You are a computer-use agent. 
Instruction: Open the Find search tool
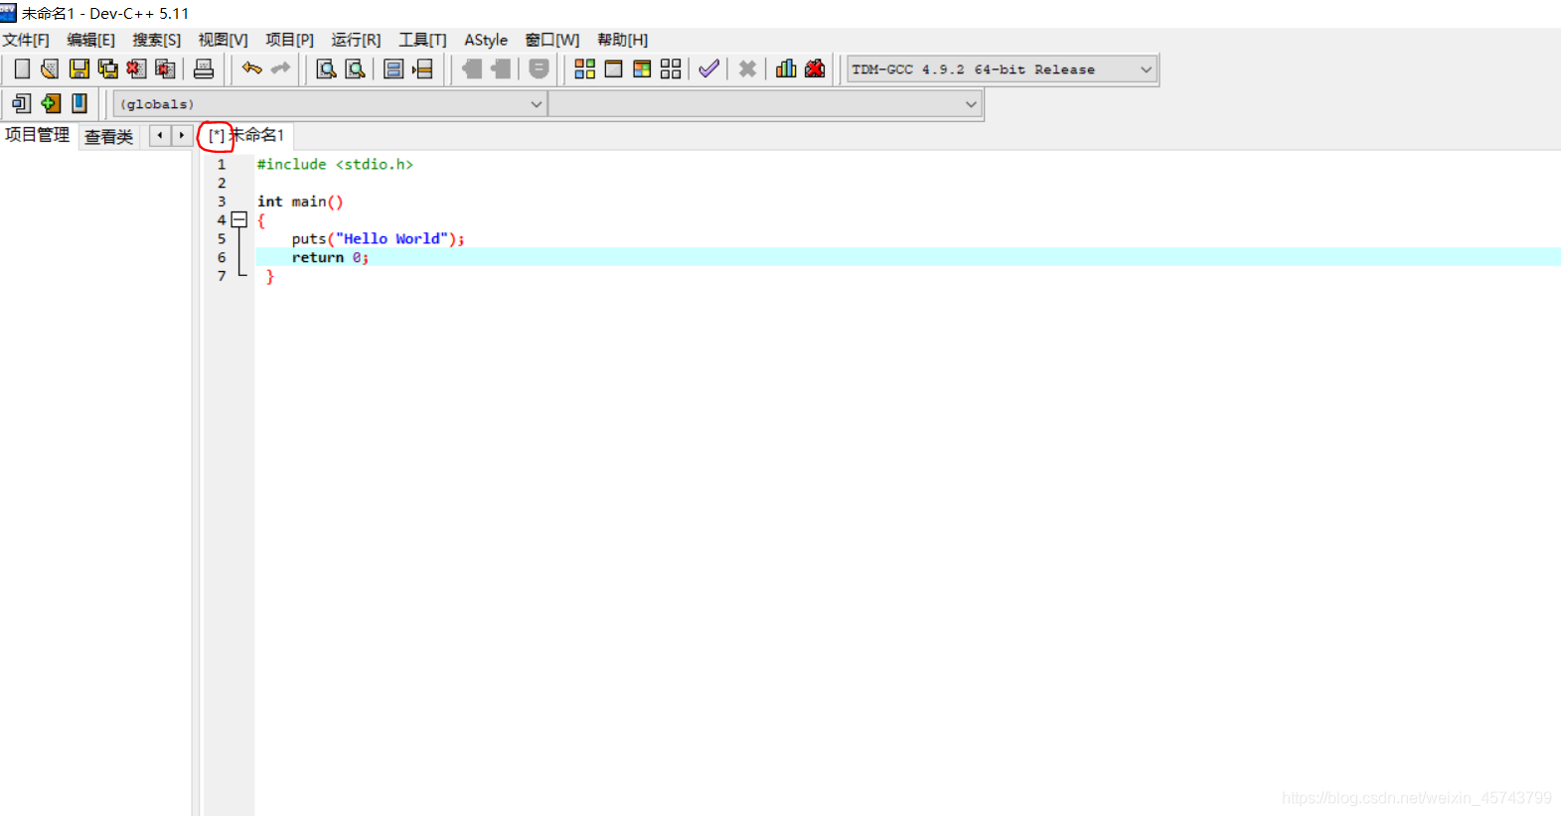pyautogui.click(x=326, y=68)
